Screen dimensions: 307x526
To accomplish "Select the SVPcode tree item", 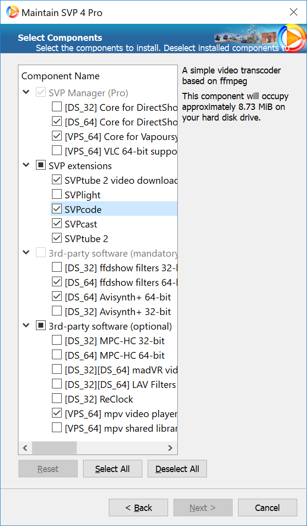I will click(83, 210).
